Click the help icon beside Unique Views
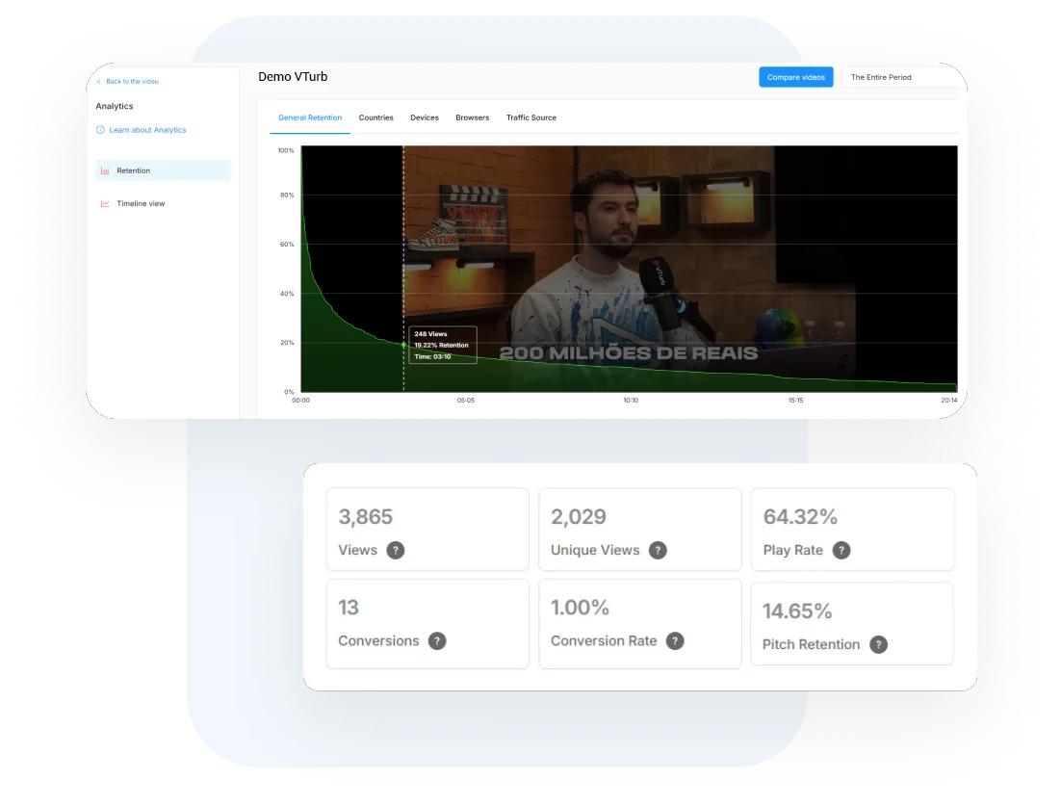This screenshot has width=1061, height=806. click(658, 551)
